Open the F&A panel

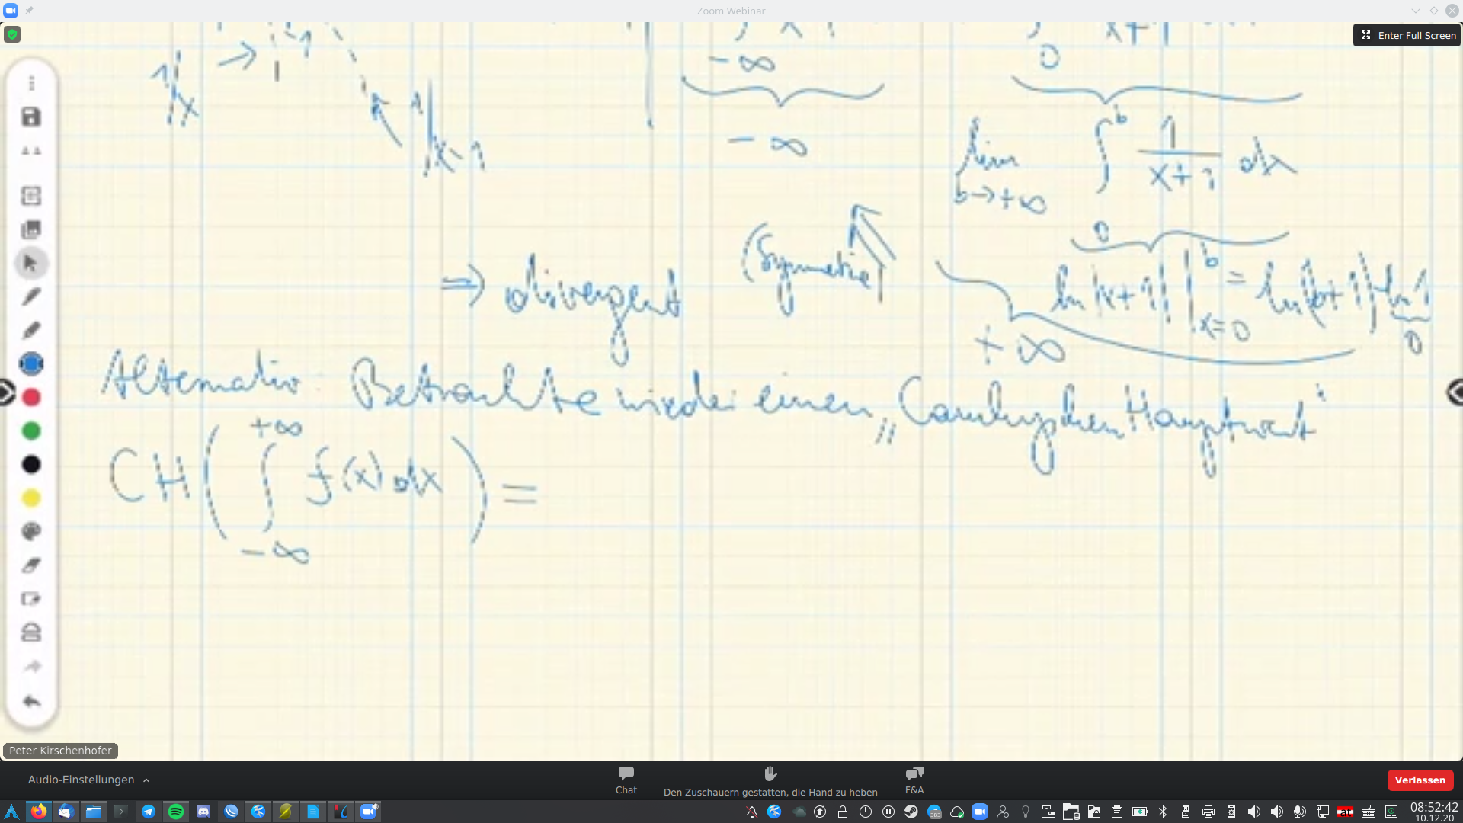[x=914, y=780]
